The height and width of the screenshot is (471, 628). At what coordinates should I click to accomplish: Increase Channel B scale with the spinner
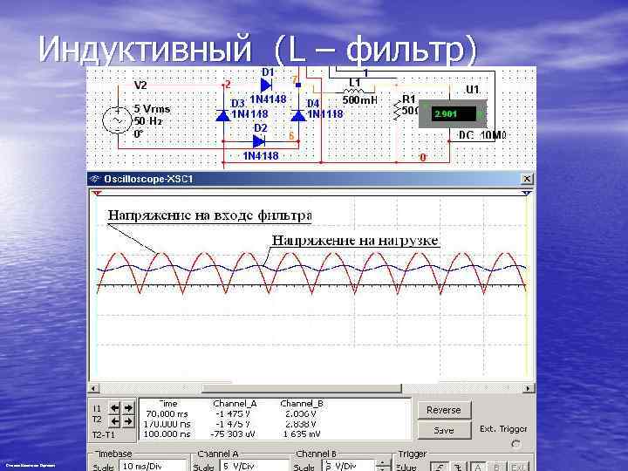coord(383,462)
